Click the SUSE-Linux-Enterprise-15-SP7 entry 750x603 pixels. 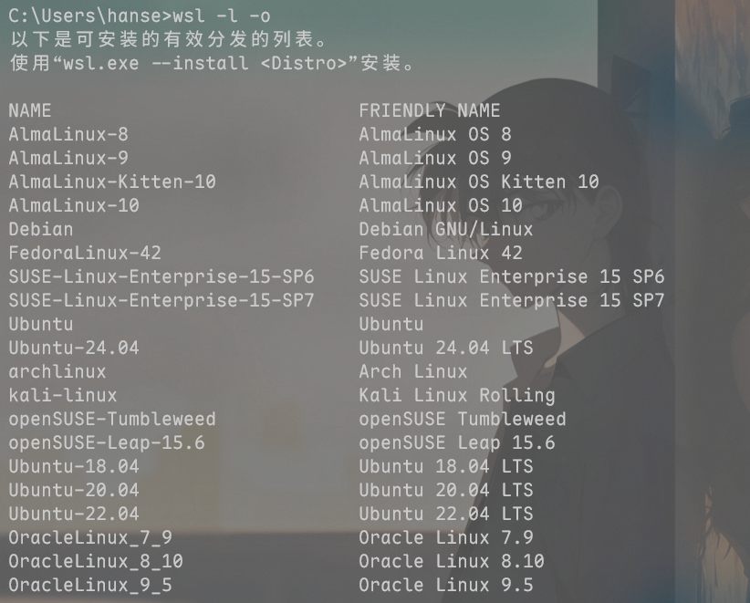tap(161, 300)
